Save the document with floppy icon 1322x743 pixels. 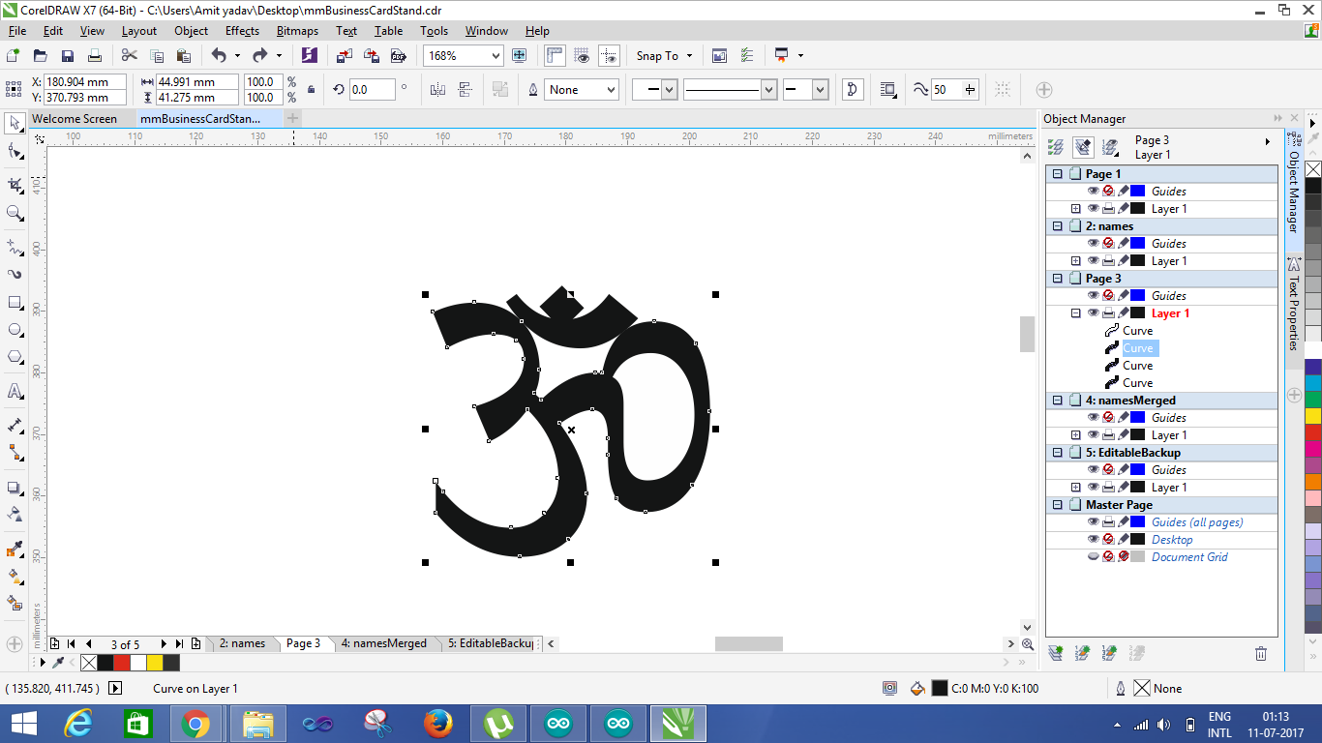tap(68, 56)
